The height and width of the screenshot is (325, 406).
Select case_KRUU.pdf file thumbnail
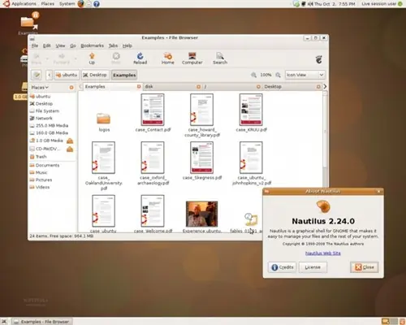click(x=251, y=110)
